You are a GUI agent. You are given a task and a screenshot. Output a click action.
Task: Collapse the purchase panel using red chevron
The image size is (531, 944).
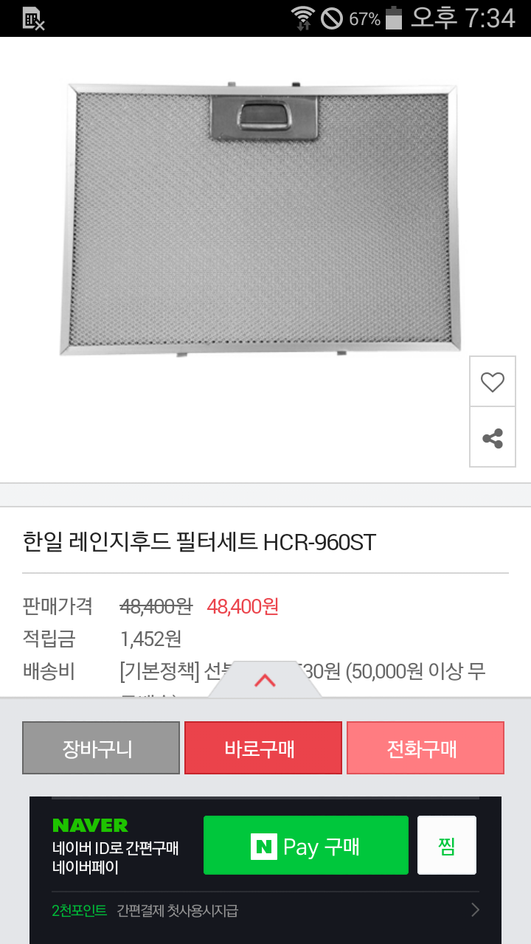(x=265, y=681)
